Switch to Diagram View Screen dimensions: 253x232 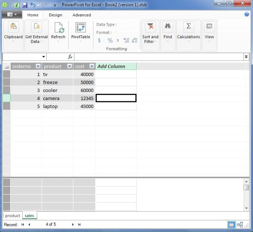click(x=240, y=225)
